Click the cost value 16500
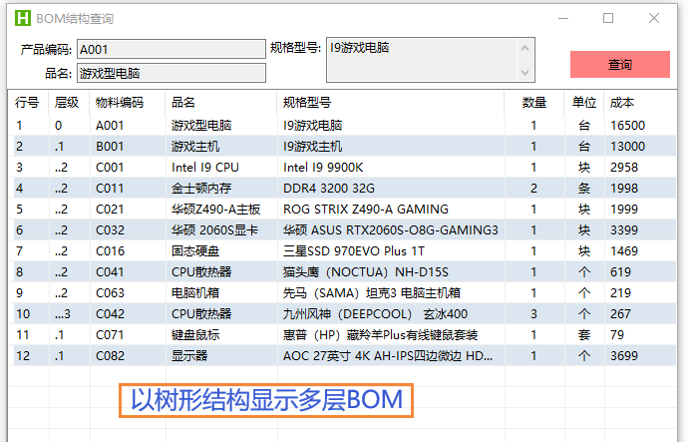 click(x=627, y=126)
